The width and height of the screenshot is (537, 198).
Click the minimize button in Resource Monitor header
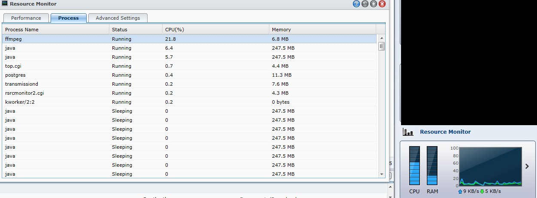point(365,4)
